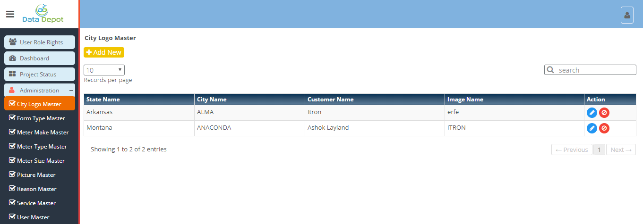Click into the search input field
This screenshot has width=643, height=224.
pyautogui.click(x=595, y=70)
